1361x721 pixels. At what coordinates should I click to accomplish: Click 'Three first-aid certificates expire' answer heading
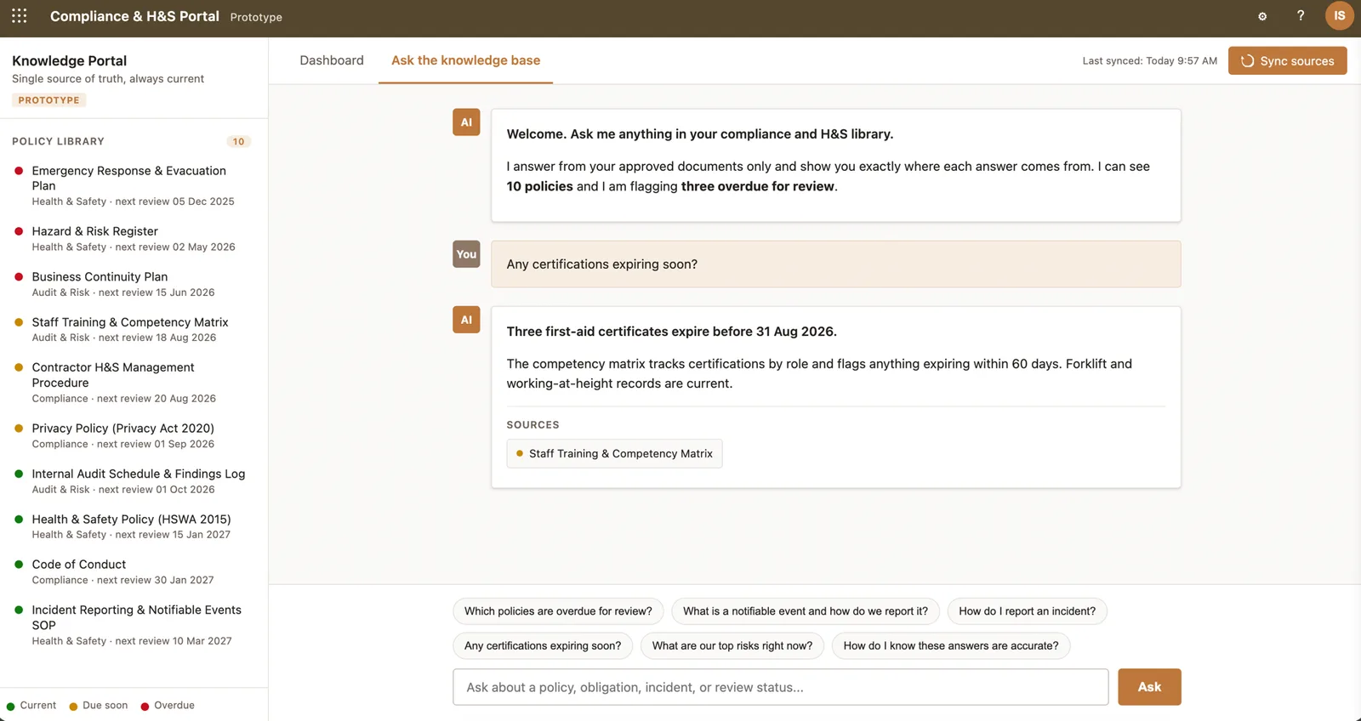click(672, 332)
